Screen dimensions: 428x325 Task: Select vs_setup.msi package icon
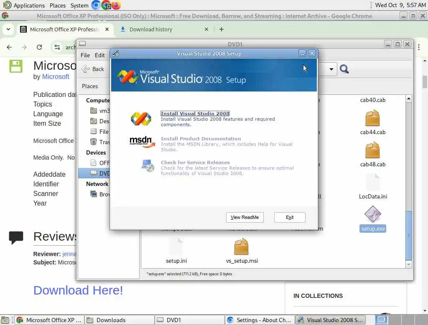(241, 246)
